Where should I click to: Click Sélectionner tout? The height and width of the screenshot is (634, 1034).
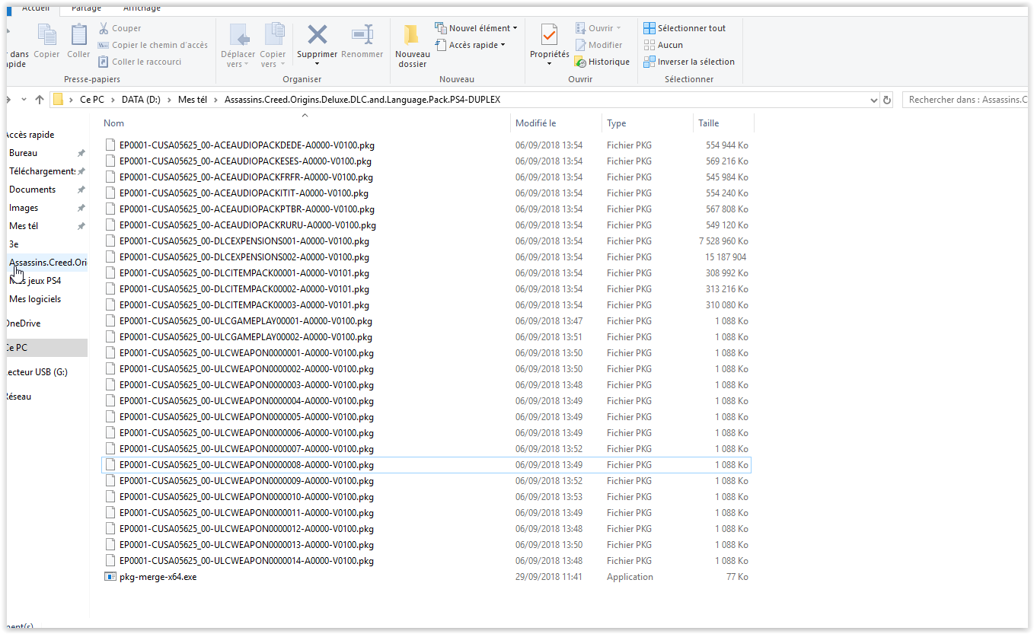[x=685, y=28]
